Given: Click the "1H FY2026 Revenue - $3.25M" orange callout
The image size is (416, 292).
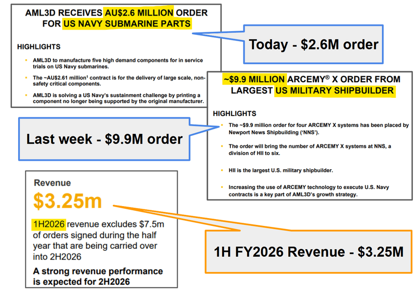Looking at the screenshot, I should click(308, 252).
